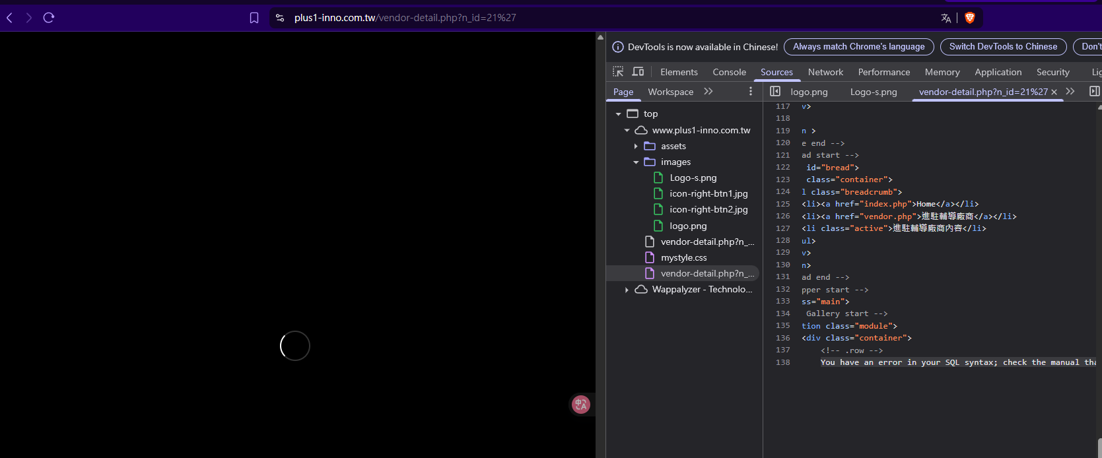The height and width of the screenshot is (458, 1102).
Task: Click the floating translation widget icon
Action: (x=581, y=405)
